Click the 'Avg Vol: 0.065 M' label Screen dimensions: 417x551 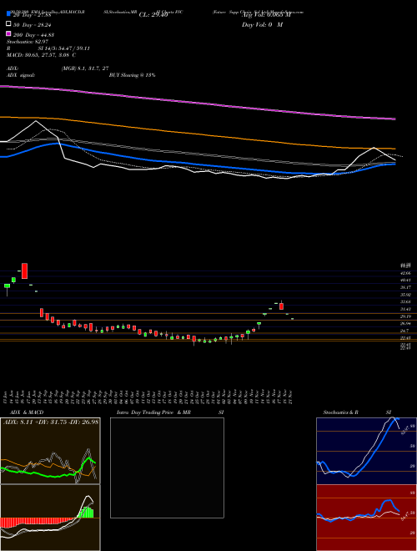[x=266, y=15]
